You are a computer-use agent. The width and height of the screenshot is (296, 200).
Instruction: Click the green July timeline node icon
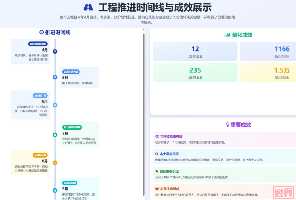coord(55,135)
